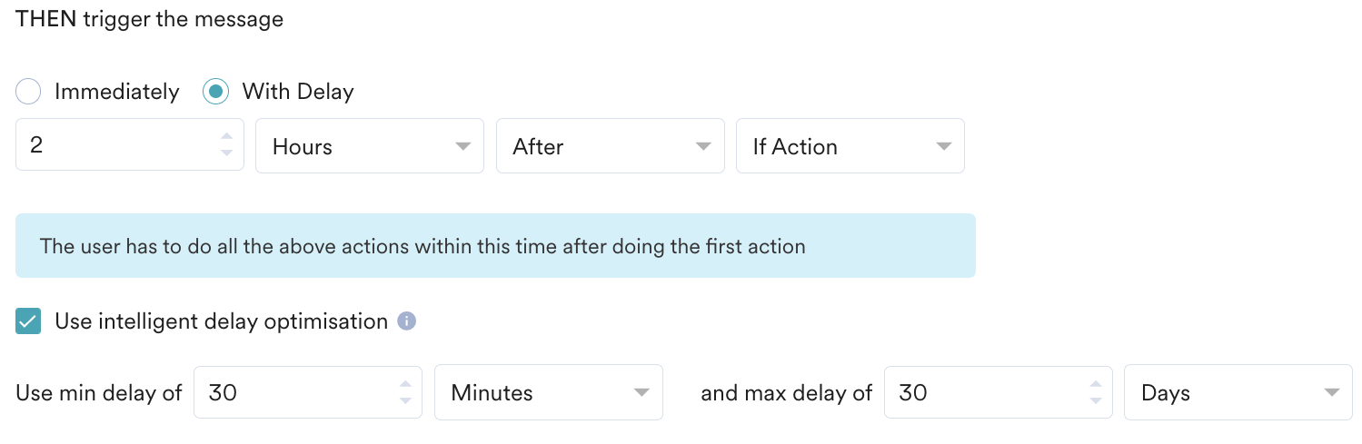
Task: Expand the If Action dropdown
Action: point(850,146)
